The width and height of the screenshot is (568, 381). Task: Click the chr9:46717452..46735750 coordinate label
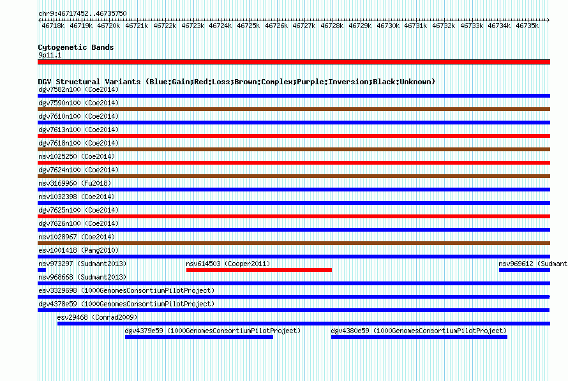[82, 13]
